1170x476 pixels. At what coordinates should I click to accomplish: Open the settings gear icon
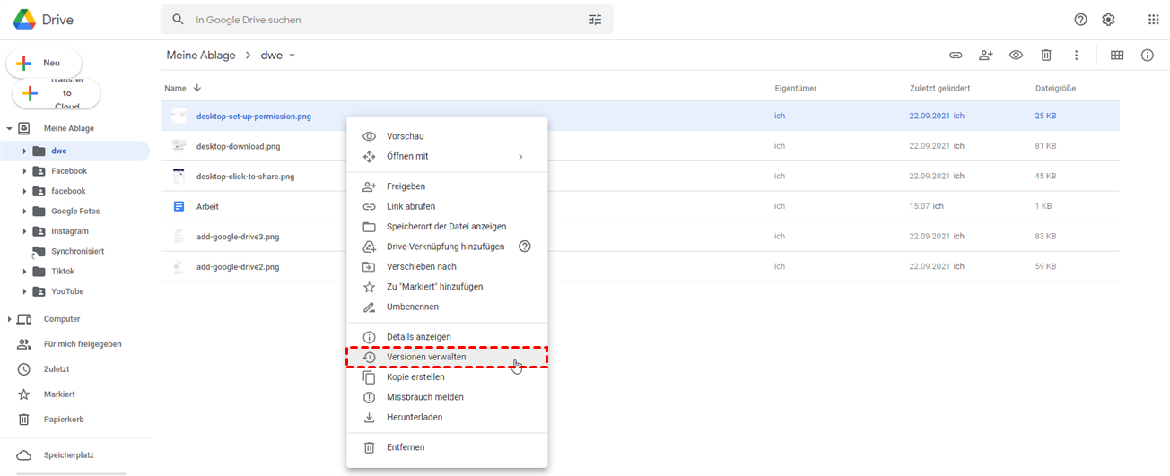tap(1108, 20)
